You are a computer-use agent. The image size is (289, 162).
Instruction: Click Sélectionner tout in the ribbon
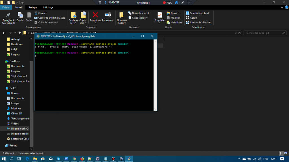click(197, 13)
